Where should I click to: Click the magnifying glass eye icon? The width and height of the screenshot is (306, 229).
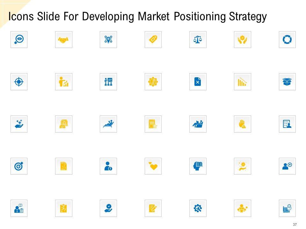point(19,39)
